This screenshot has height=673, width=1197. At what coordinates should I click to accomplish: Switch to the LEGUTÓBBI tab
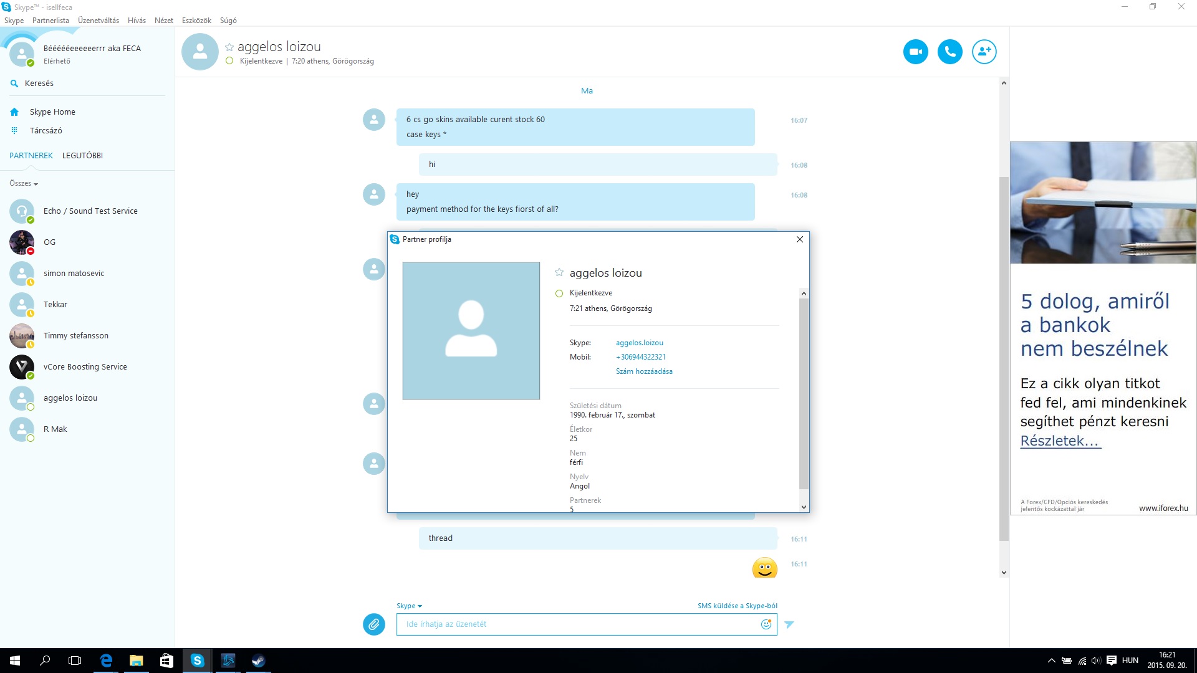click(x=82, y=156)
